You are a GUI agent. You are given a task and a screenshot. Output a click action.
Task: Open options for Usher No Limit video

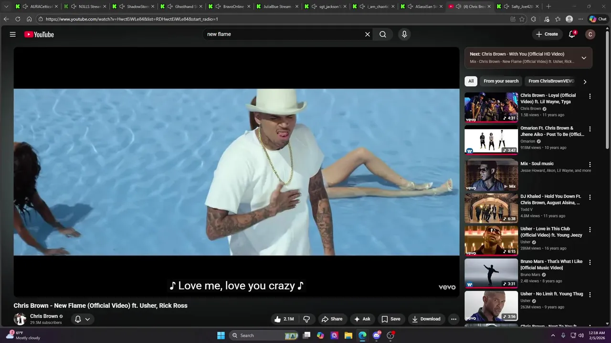(x=590, y=295)
